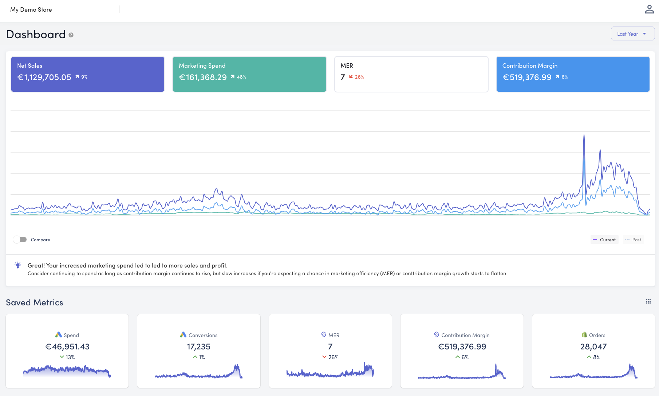Click the peak spike on the main chart

[x=584, y=135]
